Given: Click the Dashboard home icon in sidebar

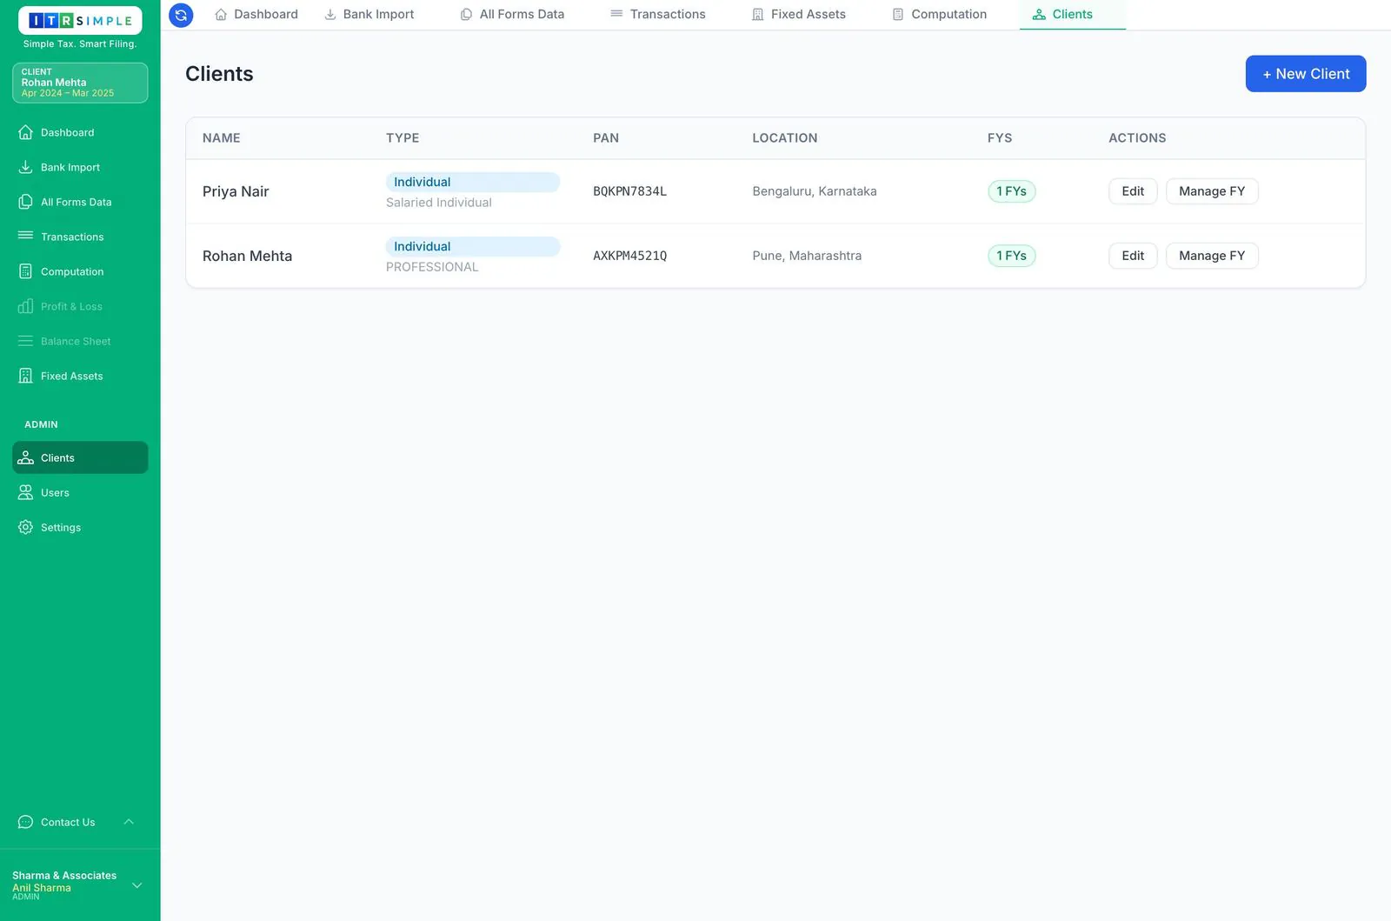Looking at the screenshot, I should (26, 132).
